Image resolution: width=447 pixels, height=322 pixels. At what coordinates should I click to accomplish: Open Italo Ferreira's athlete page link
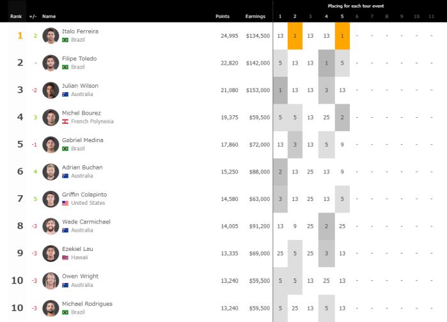point(80,31)
